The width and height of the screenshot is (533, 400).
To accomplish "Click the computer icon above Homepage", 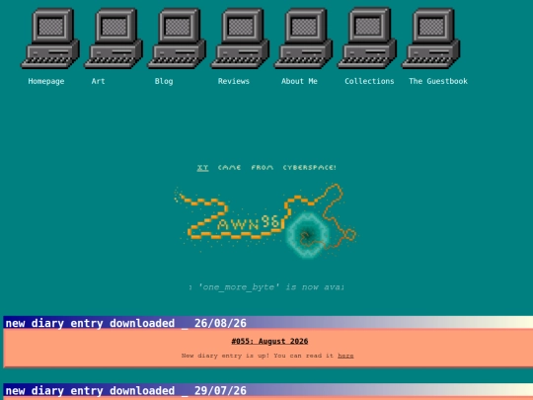I will (50, 39).
